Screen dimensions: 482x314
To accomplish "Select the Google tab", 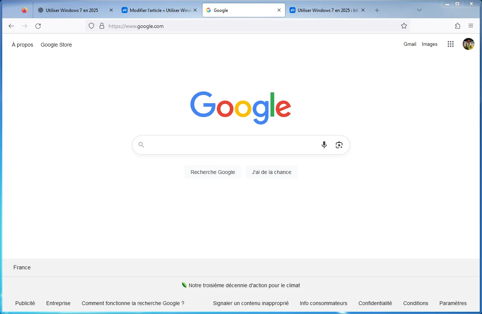I will [x=244, y=10].
